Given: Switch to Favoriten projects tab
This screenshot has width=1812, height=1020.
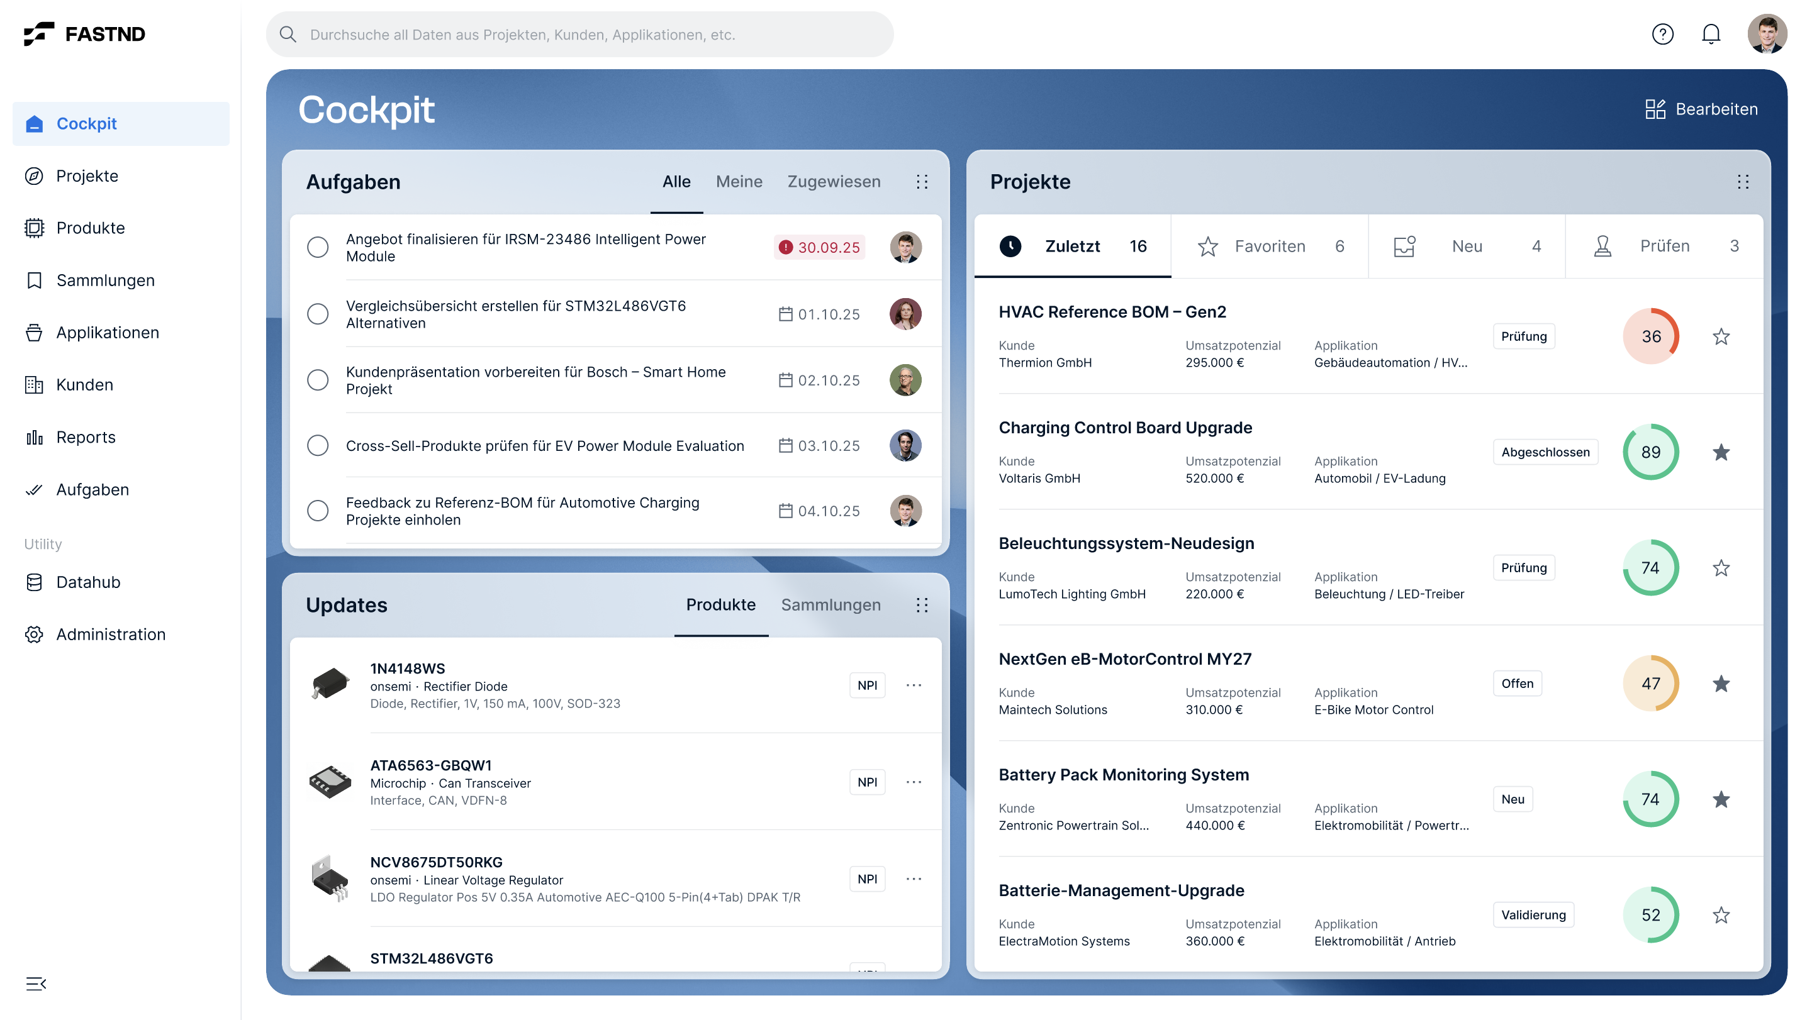Looking at the screenshot, I should tap(1269, 246).
